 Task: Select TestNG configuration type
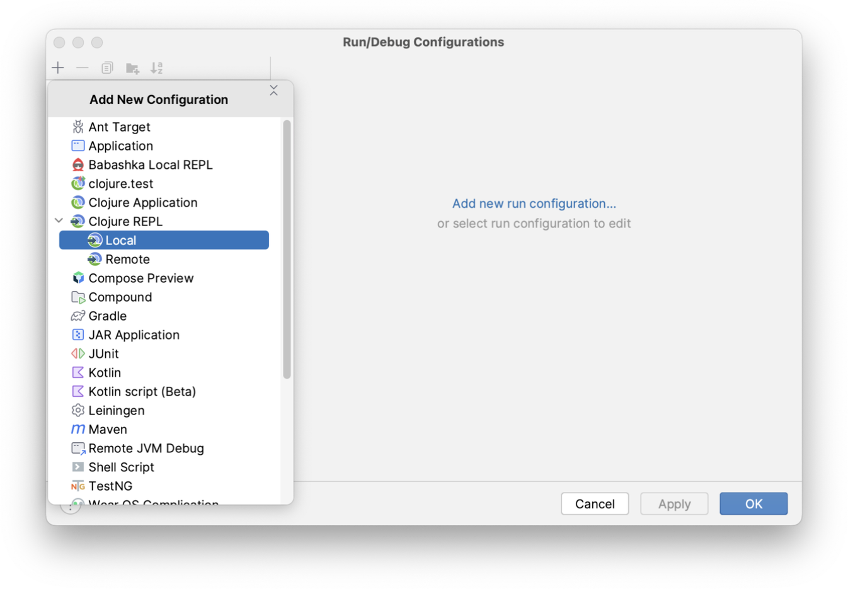[x=110, y=486]
